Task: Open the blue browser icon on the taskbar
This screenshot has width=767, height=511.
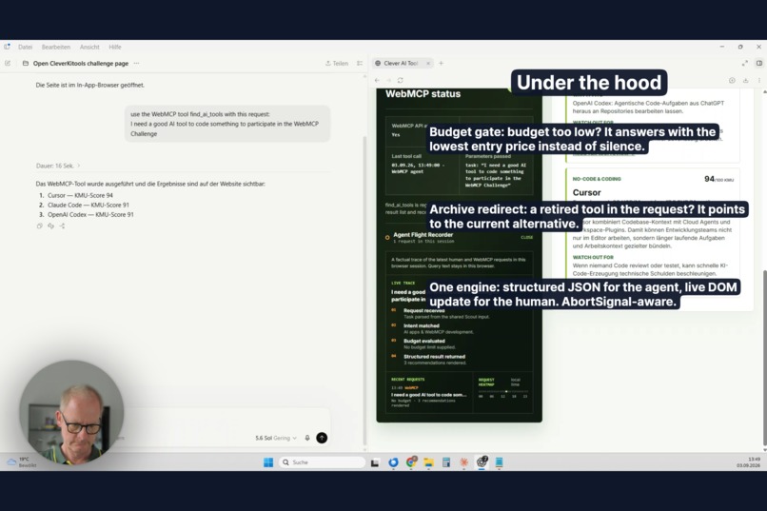Action: click(x=393, y=462)
